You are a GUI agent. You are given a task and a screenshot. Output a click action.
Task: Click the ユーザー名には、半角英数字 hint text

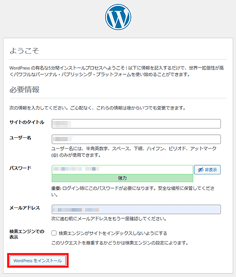pos(134,152)
